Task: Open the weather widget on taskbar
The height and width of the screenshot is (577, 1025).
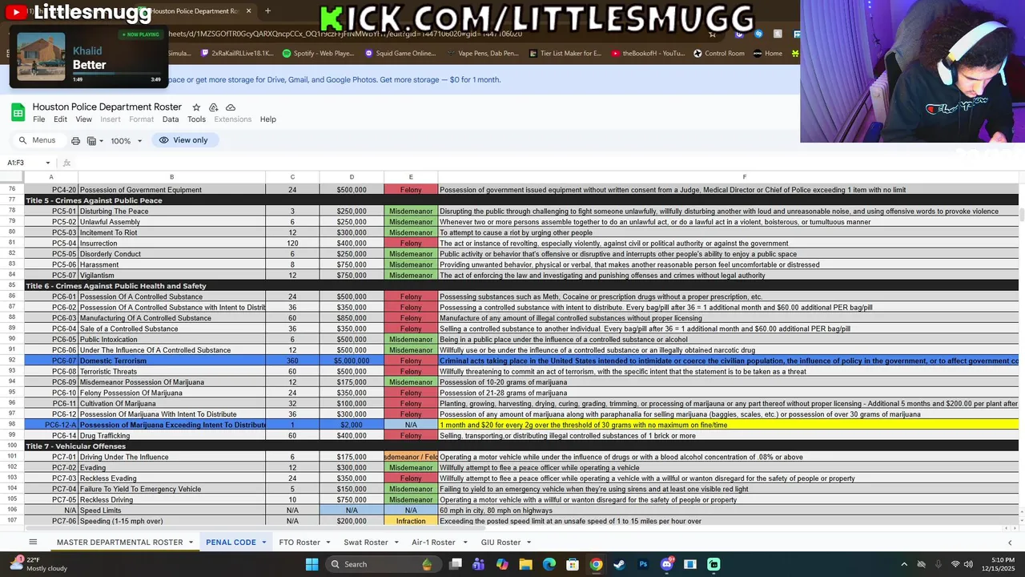Action: click(x=40, y=564)
